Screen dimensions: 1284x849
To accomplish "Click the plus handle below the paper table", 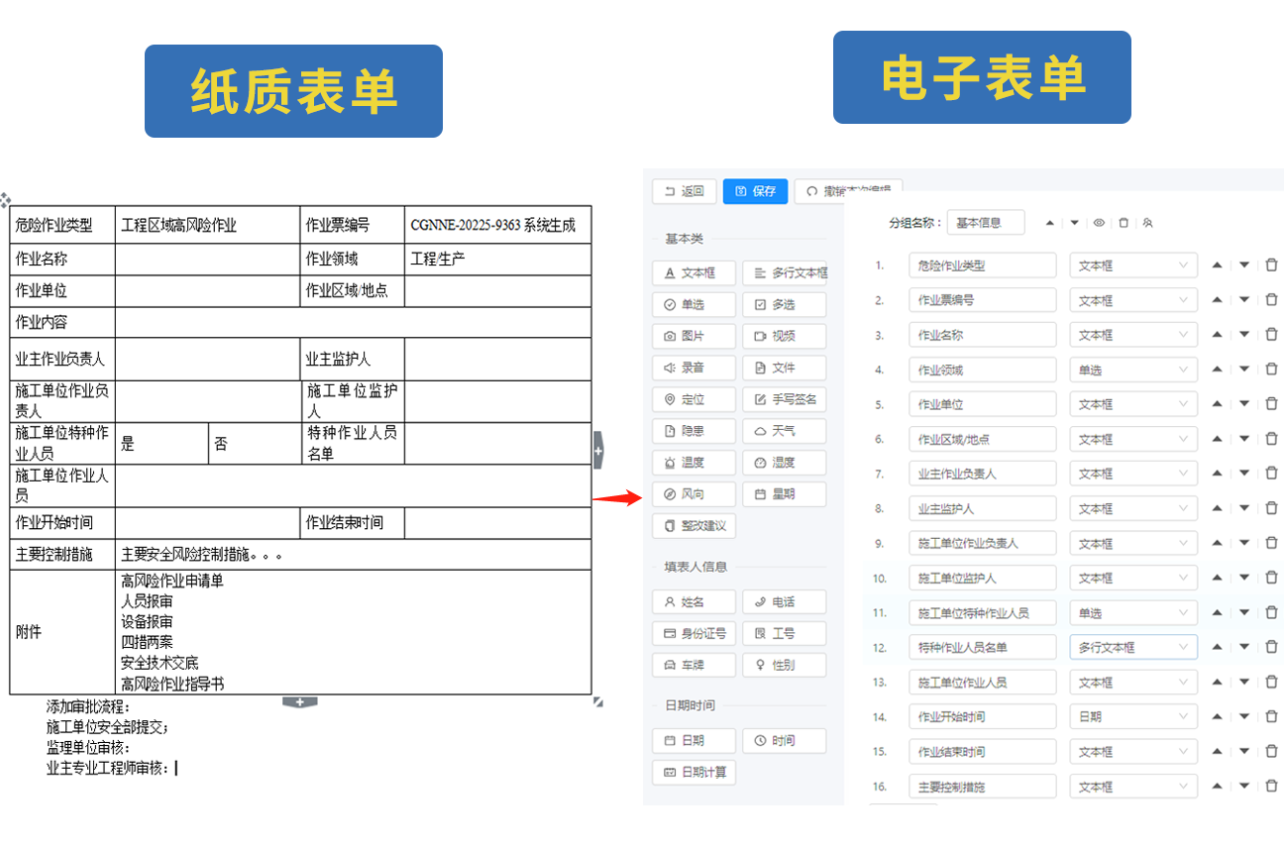I will [300, 702].
